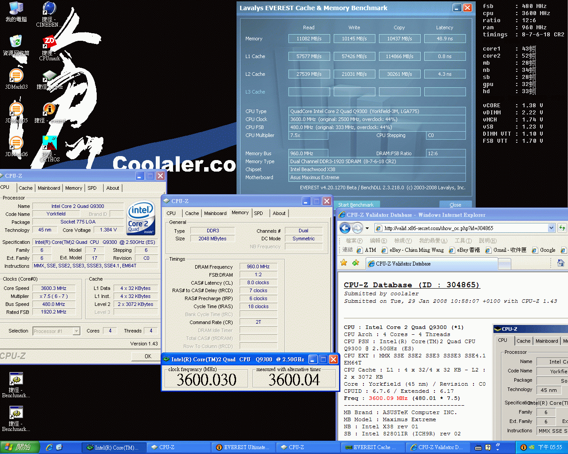Click the Internet Explorer quick launch icon

tap(49, 447)
